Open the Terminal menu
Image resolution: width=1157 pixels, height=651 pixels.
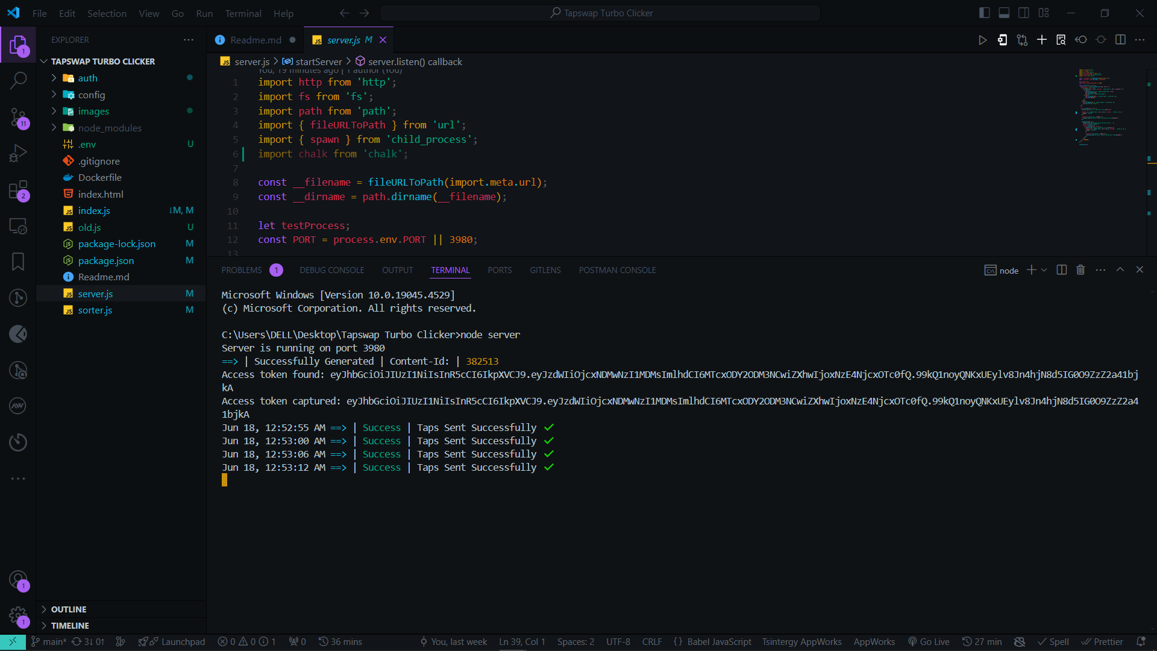pos(243,13)
